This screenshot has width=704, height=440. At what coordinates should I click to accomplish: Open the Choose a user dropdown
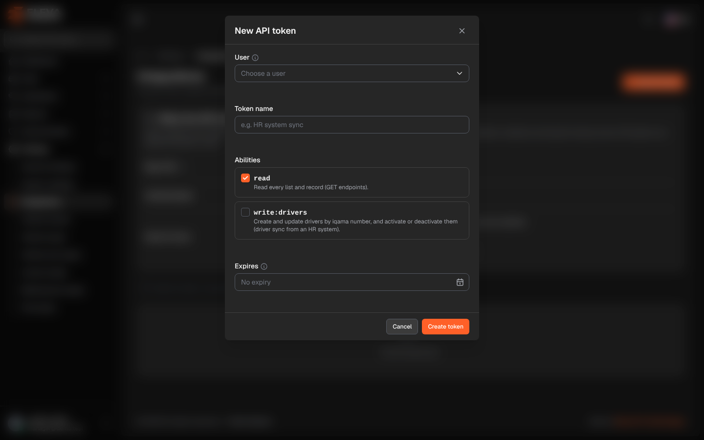352,73
